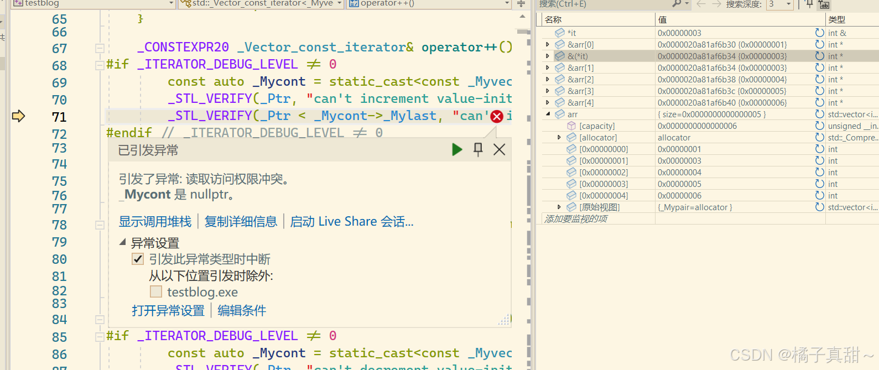This screenshot has width=879, height=370.
Task: Check the testblog.exe exception exclusion box
Action: click(x=156, y=291)
